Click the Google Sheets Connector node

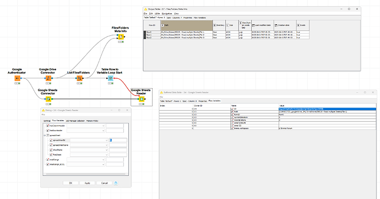tap(48, 99)
